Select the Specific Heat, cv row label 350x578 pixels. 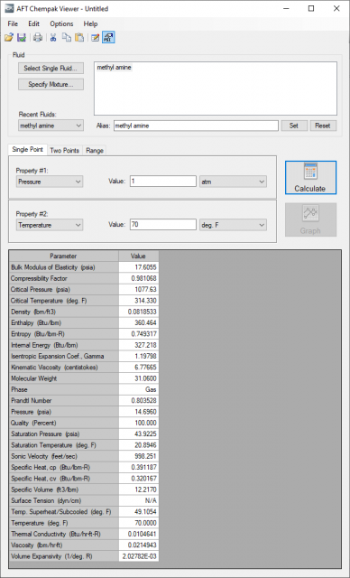pos(63,479)
